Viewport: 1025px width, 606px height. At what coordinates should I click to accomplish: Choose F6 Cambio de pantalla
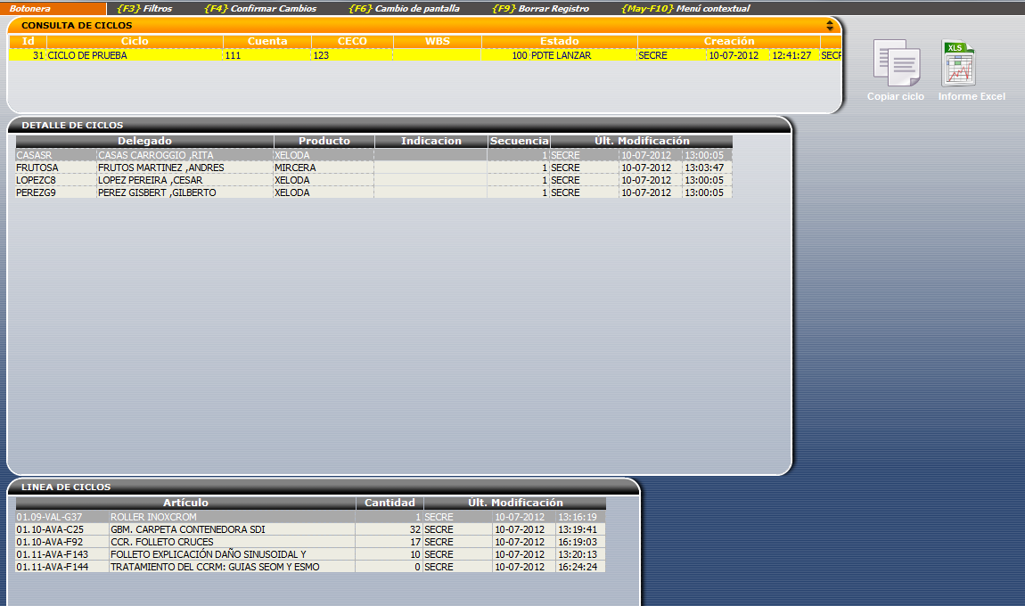pyautogui.click(x=404, y=8)
